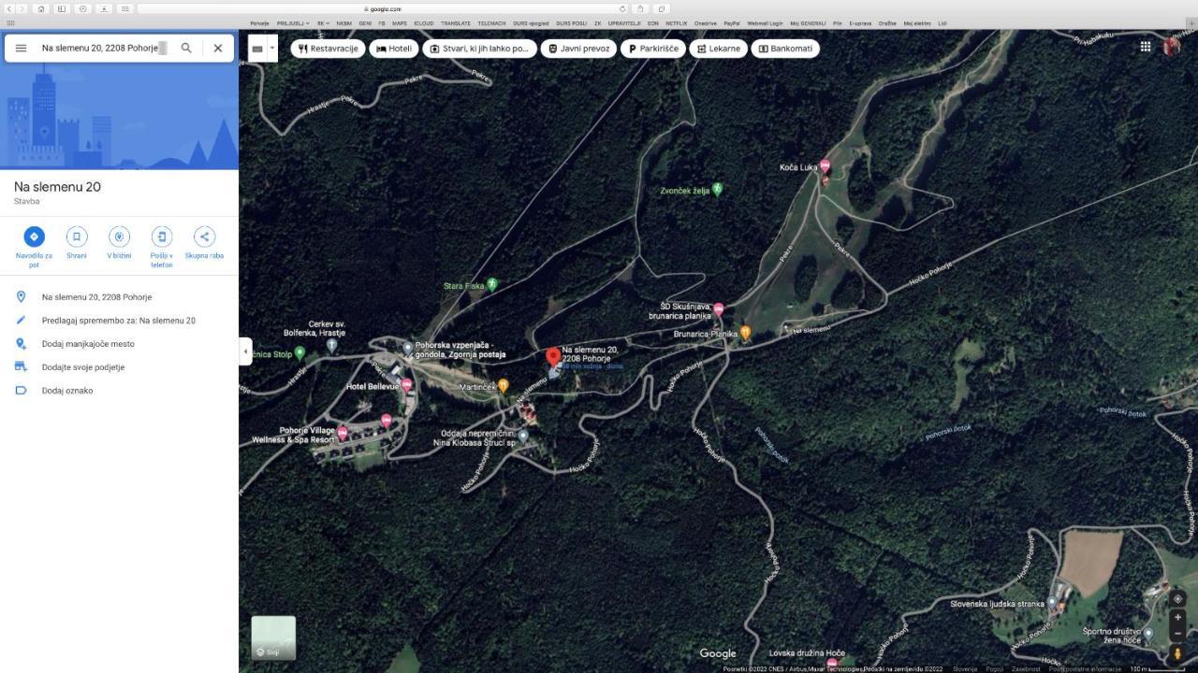The image size is (1198, 673).
Task: Collapse the side panel with arrow handle
Action: 245,351
